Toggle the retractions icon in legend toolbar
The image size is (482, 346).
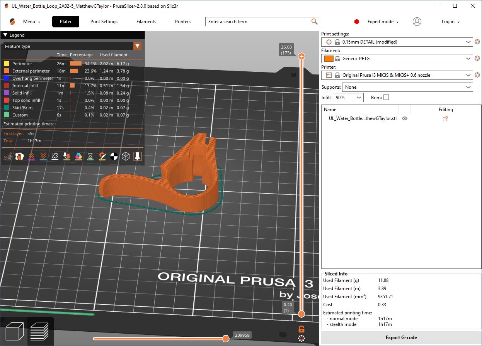coord(31,156)
